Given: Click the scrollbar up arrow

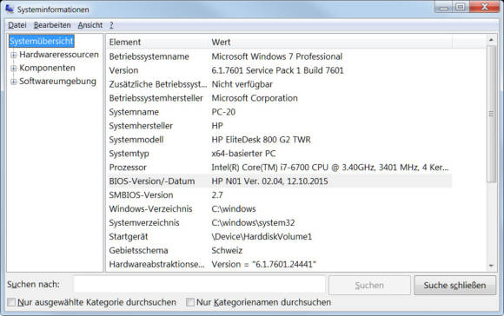Looking at the screenshot, I should pos(491,40).
